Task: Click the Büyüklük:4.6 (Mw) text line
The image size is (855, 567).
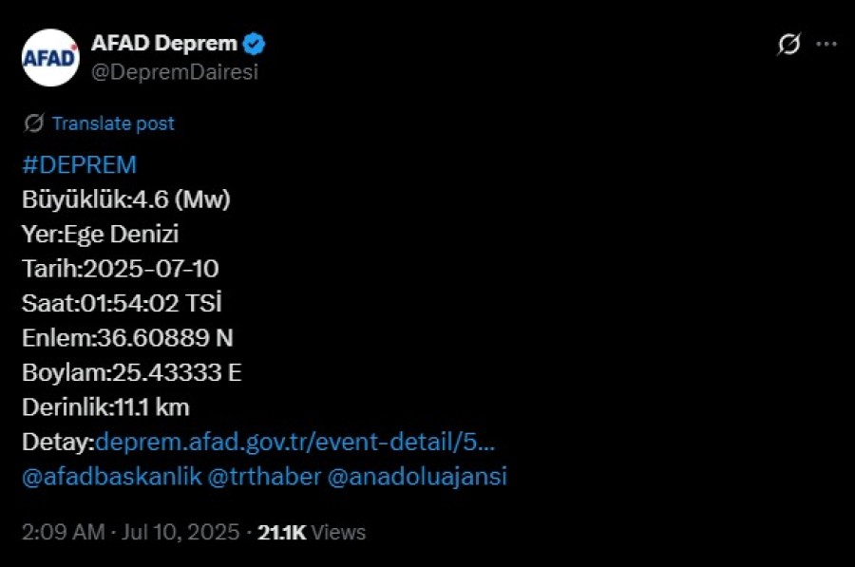Action: coord(126,199)
